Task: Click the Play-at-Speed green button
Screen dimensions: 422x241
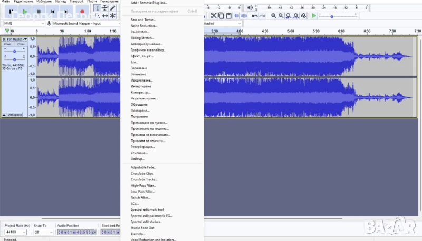Action: pos(314,16)
